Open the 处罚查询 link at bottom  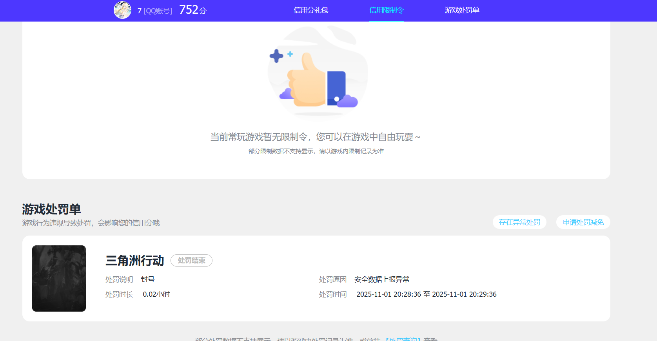coord(403,339)
